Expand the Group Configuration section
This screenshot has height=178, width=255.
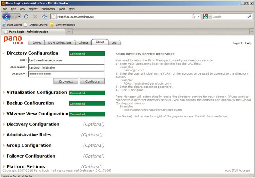click(x=4, y=145)
